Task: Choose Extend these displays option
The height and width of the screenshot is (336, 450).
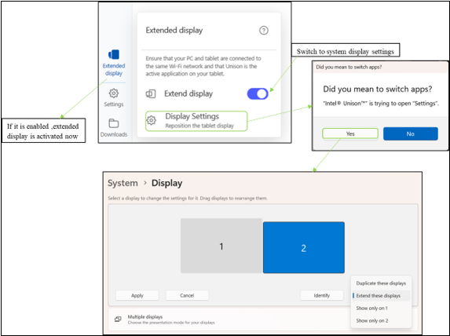Action: [x=381, y=295]
